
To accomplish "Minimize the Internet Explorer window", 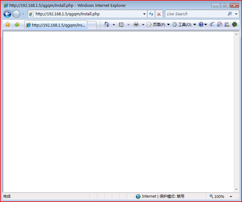I will [216, 6].
